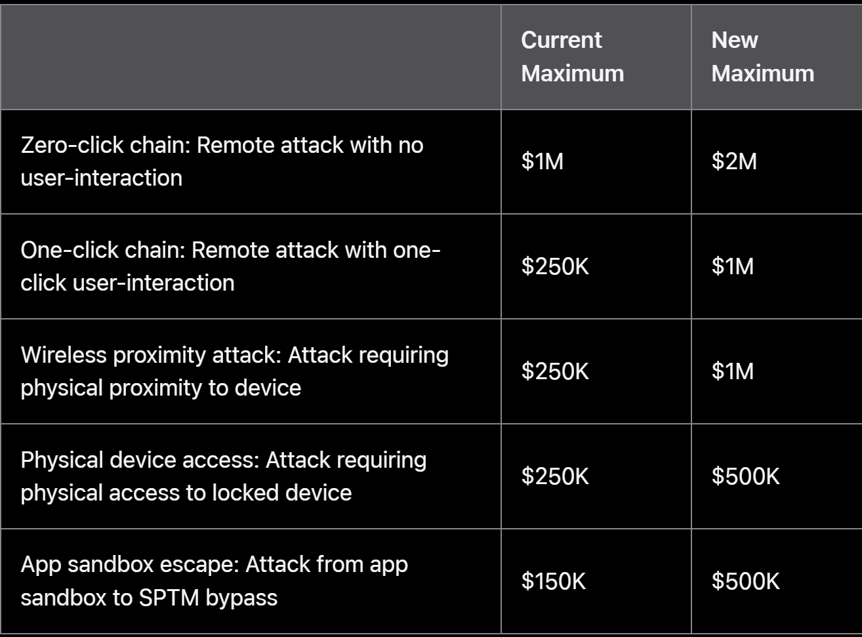862x637 pixels.
Task: Select the Physical device access description cell
Action: (x=223, y=476)
